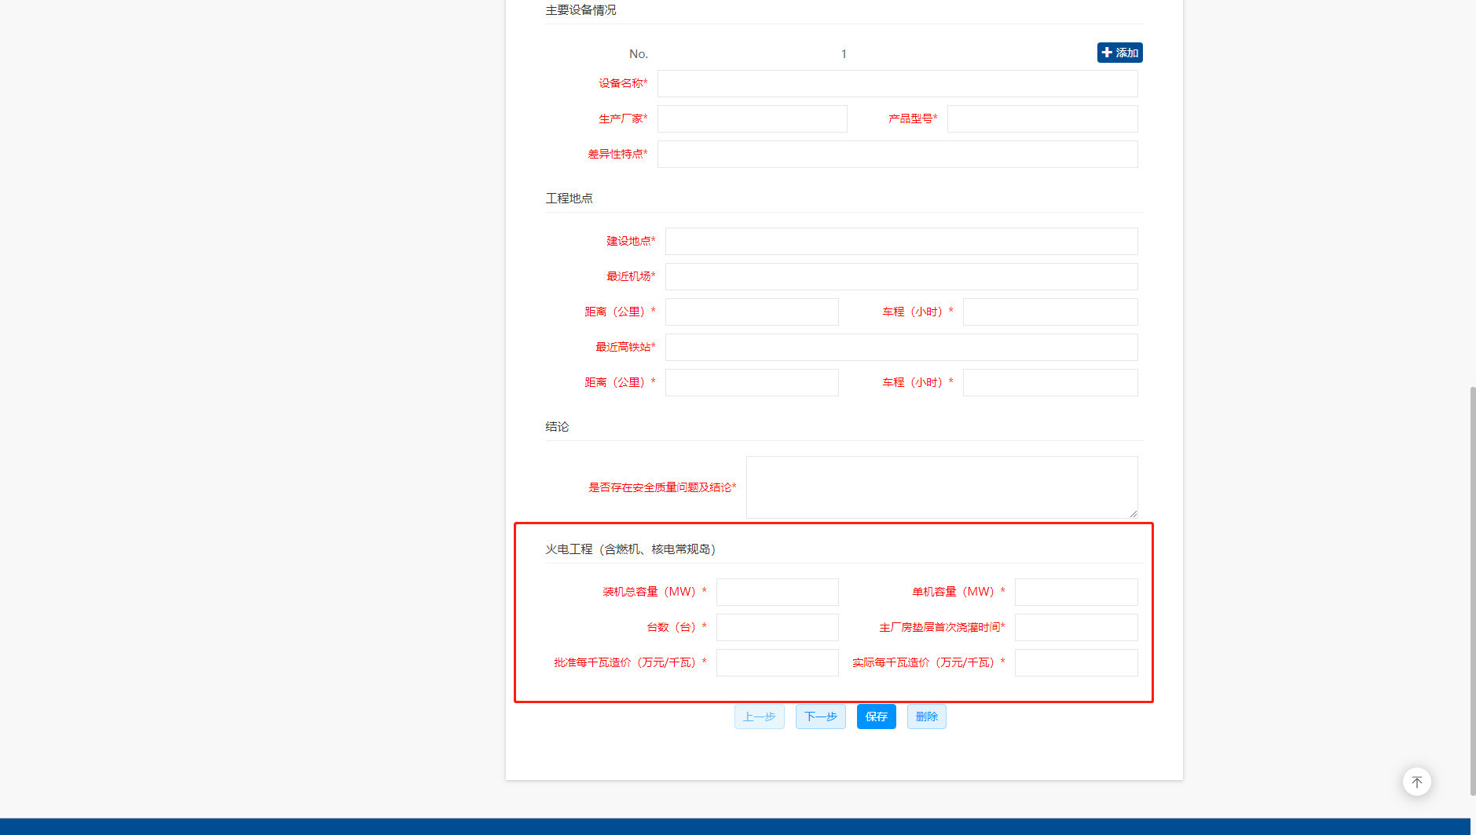Image resolution: width=1476 pixels, height=835 pixels.
Task: Focus the 建设地点 text field
Action: click(x=901, y=241)
